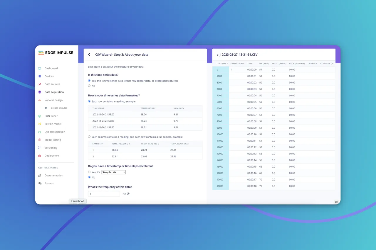The height and width of the screenshot is (250, 376).
Task: Open Data sources from the sidebar
Action: point(51,84)
